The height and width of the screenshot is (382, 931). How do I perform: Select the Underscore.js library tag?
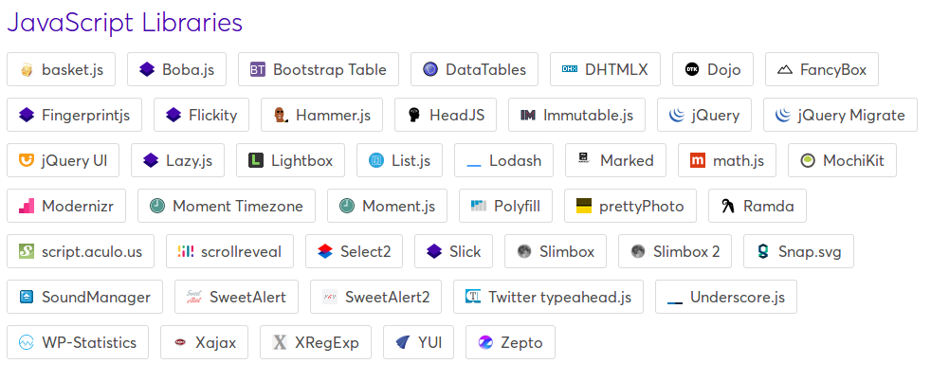point(726,297)
